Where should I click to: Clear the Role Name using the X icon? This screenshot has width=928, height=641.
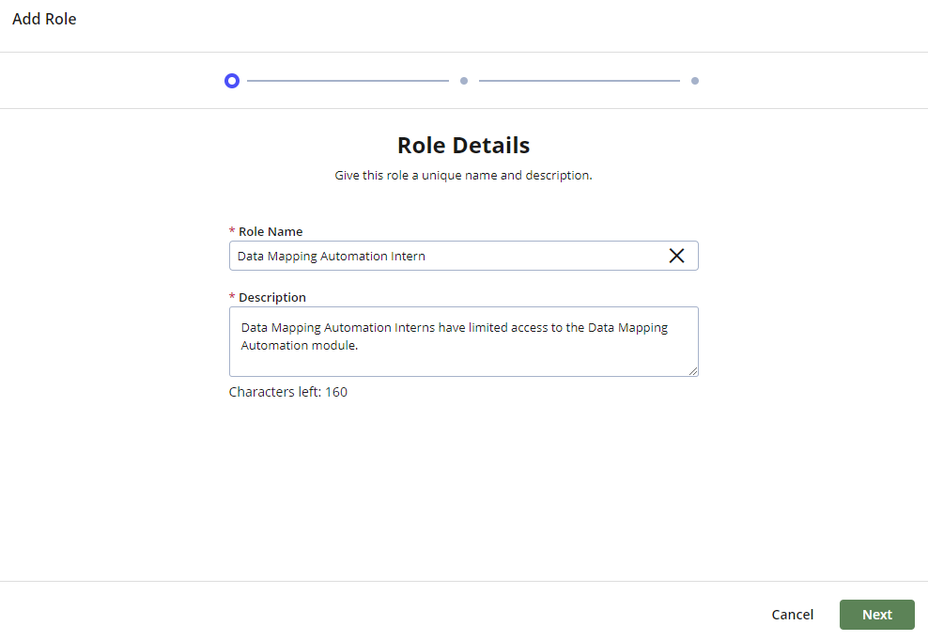point(676,255)
